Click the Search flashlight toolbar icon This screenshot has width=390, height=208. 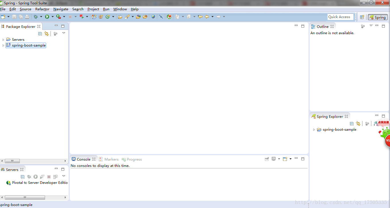tap(127, 17)
